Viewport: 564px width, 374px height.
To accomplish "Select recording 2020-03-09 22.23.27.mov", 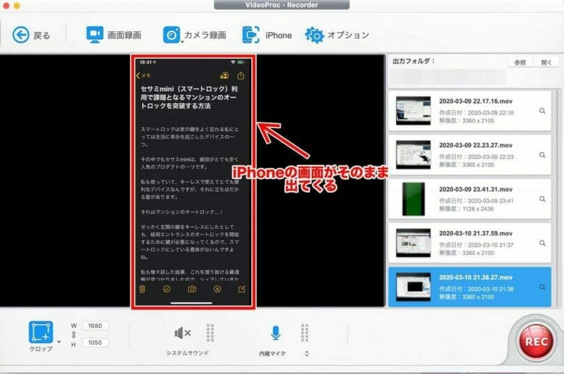I will (x=470, y=155).
